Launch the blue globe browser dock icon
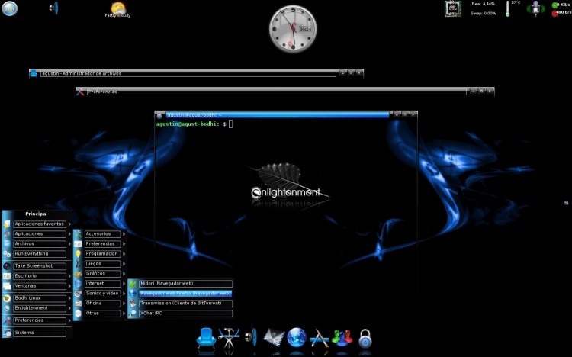The width and height of the screenshot is (572, 357). click(x=296, y=337)
